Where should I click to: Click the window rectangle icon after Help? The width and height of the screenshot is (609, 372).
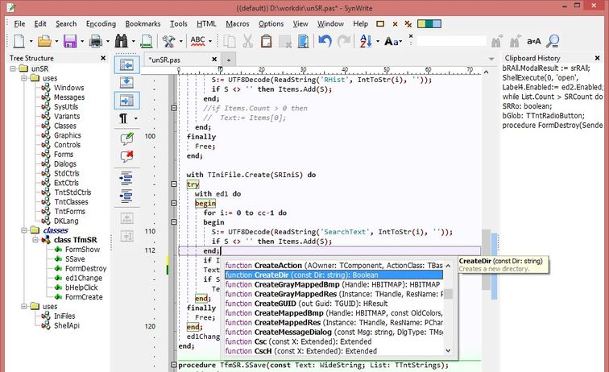[380, 23]
